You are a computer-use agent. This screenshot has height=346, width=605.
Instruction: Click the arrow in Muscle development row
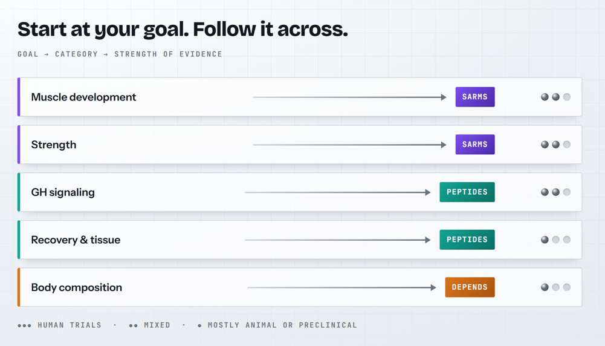point(349,97)
